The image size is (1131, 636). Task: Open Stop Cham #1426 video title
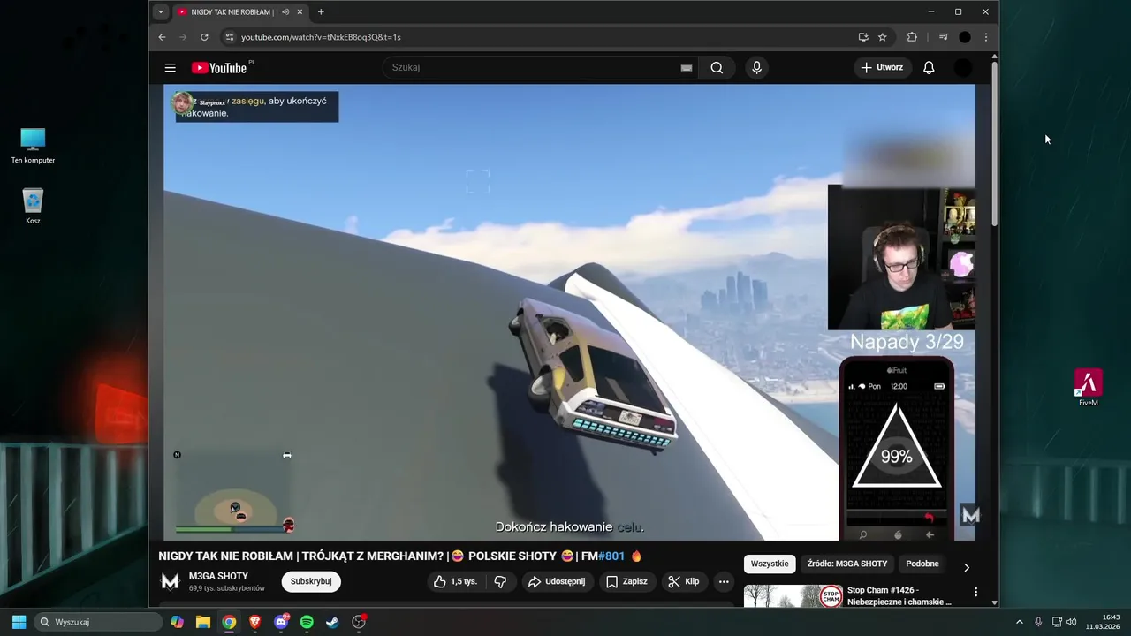(899, 595)
